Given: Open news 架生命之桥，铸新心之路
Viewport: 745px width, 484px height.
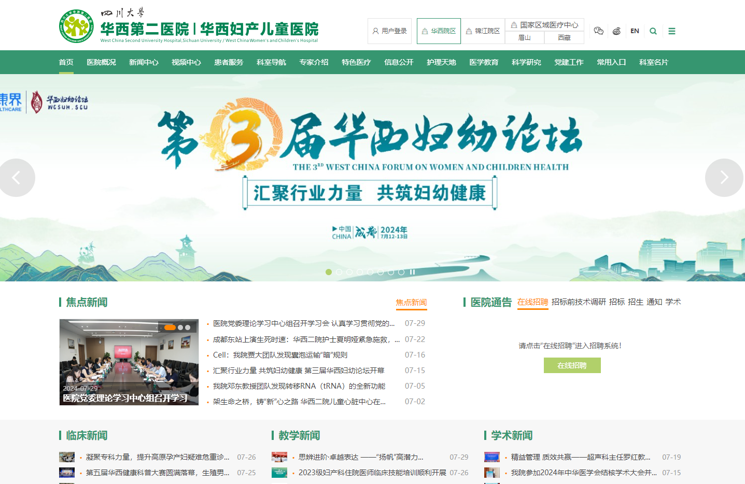Looking at the screenshot, I should coord(299,402).
